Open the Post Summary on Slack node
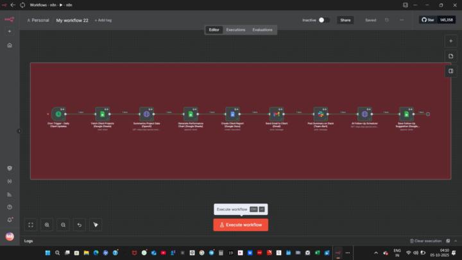462x260 pixels. [321, 114]
